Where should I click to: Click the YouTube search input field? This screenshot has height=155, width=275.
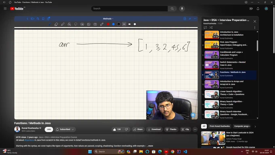129,8
